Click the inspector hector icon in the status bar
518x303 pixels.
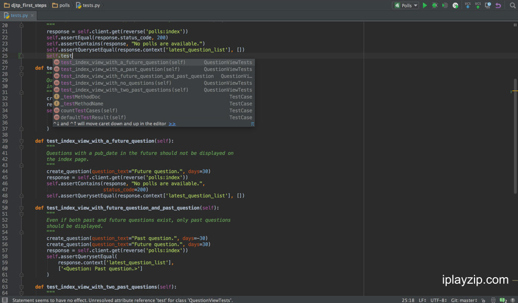click(x=493, y=300)
